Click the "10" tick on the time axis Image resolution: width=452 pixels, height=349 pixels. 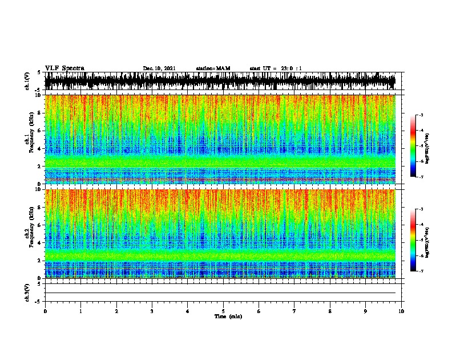(x=401, y=311)
